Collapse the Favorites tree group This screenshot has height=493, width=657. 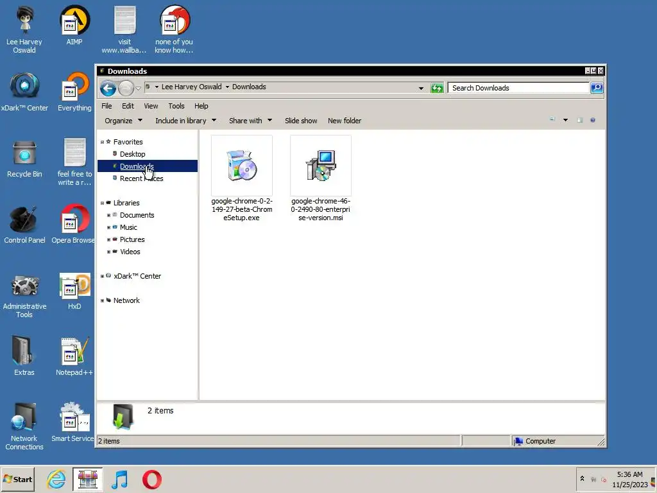tap(102, 142)
